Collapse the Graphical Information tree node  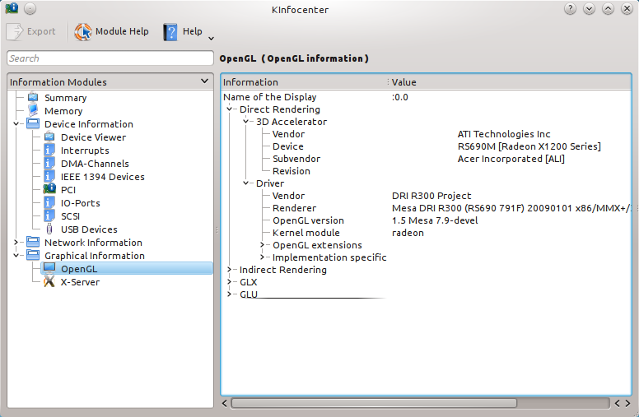click(x=16, y=256)
